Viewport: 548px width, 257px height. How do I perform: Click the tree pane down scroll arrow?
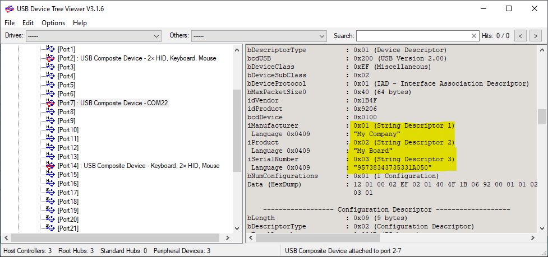click(237, 228)
